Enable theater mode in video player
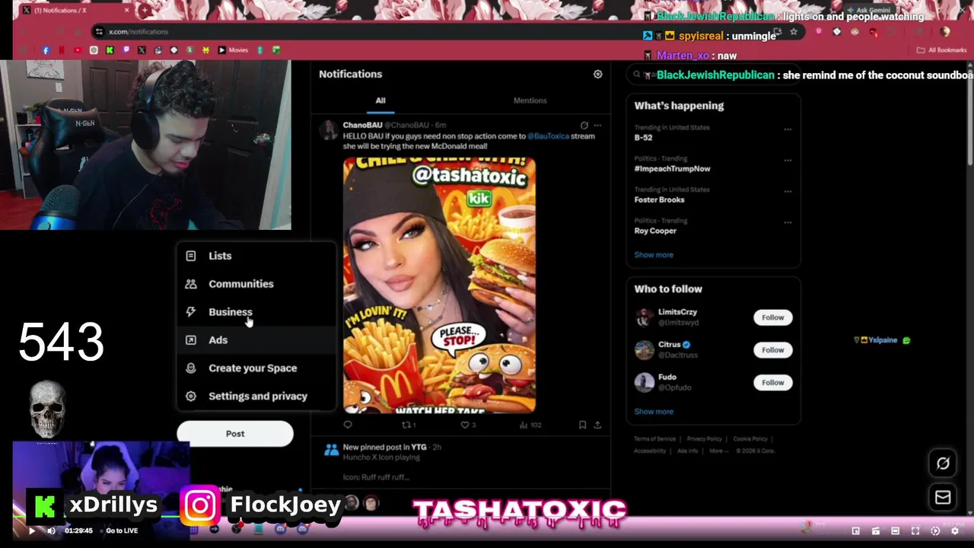The image size is (974, 548). pyautogui.click(x=895, y=531)
